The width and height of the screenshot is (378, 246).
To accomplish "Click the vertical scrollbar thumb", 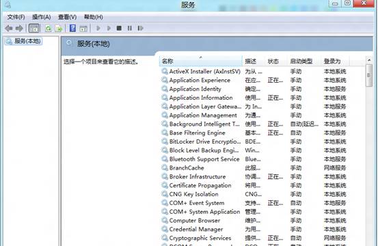I will click(369, 75).
